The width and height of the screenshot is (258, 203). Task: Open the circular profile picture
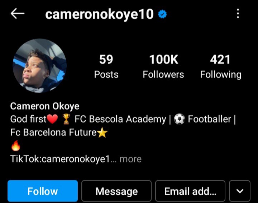click(40, 66)
